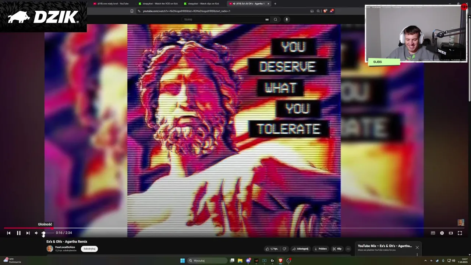The image size is (471, 265).
Task: Open YouTube Mix playlist options menu
Action: click(x=417, y=254)
